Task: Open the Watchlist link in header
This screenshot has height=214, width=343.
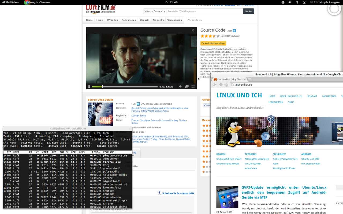Action: click(x=230, y=5)
